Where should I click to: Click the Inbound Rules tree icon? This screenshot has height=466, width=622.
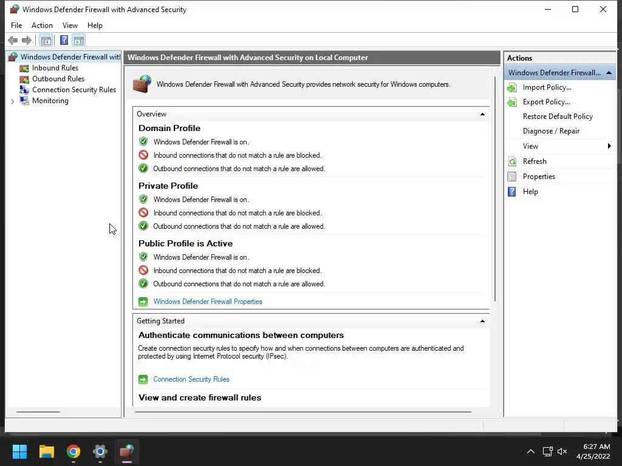click(24, 68)
